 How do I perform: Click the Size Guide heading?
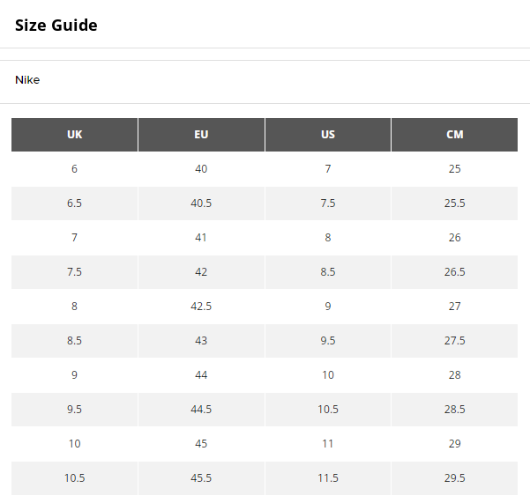(x=56, y=26)
